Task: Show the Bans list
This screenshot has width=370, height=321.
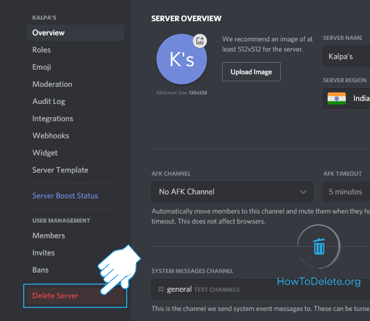Action: pyautogui.click(x=41, y=270)
